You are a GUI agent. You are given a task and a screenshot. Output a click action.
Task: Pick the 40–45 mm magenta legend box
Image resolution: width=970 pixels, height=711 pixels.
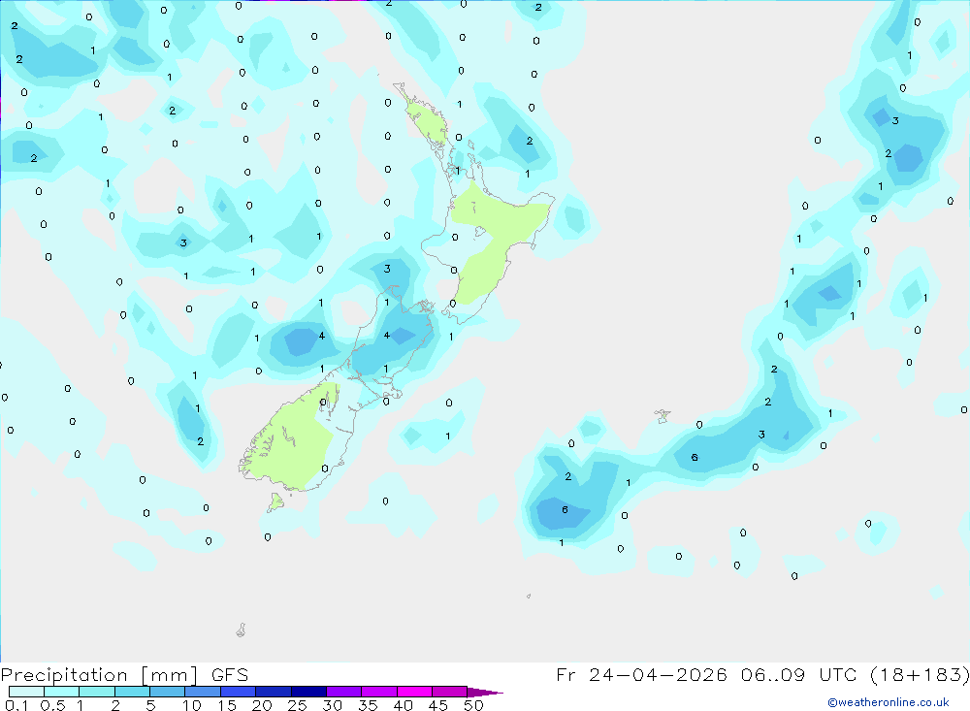click(414, 692)
